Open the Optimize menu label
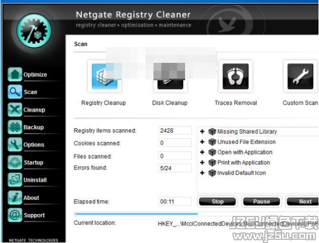 tap(35, 74)
